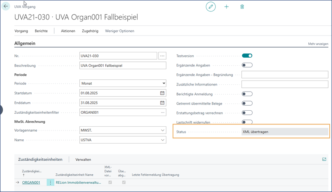
Task: Click the Mehr anzeigen link
Action: click(x=318, y=44)
